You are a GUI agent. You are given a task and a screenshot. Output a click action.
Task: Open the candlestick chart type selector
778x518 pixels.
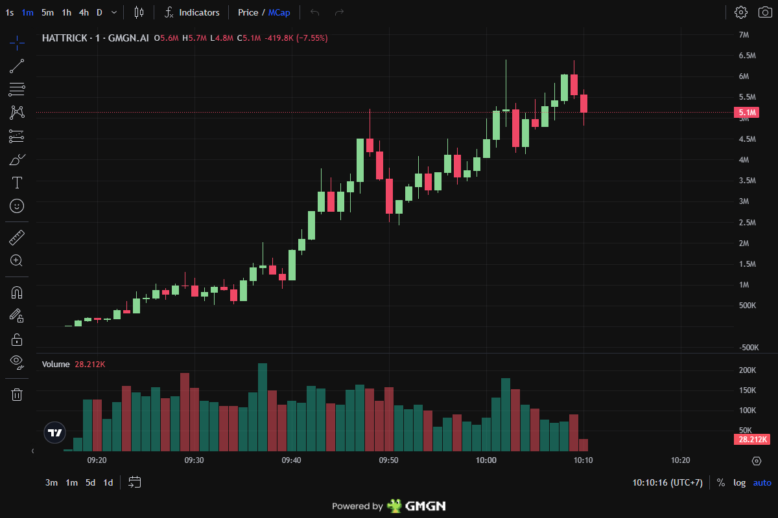click(x=139, y=12)
